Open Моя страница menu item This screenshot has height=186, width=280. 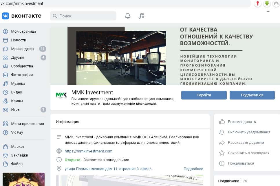point(23,32)
